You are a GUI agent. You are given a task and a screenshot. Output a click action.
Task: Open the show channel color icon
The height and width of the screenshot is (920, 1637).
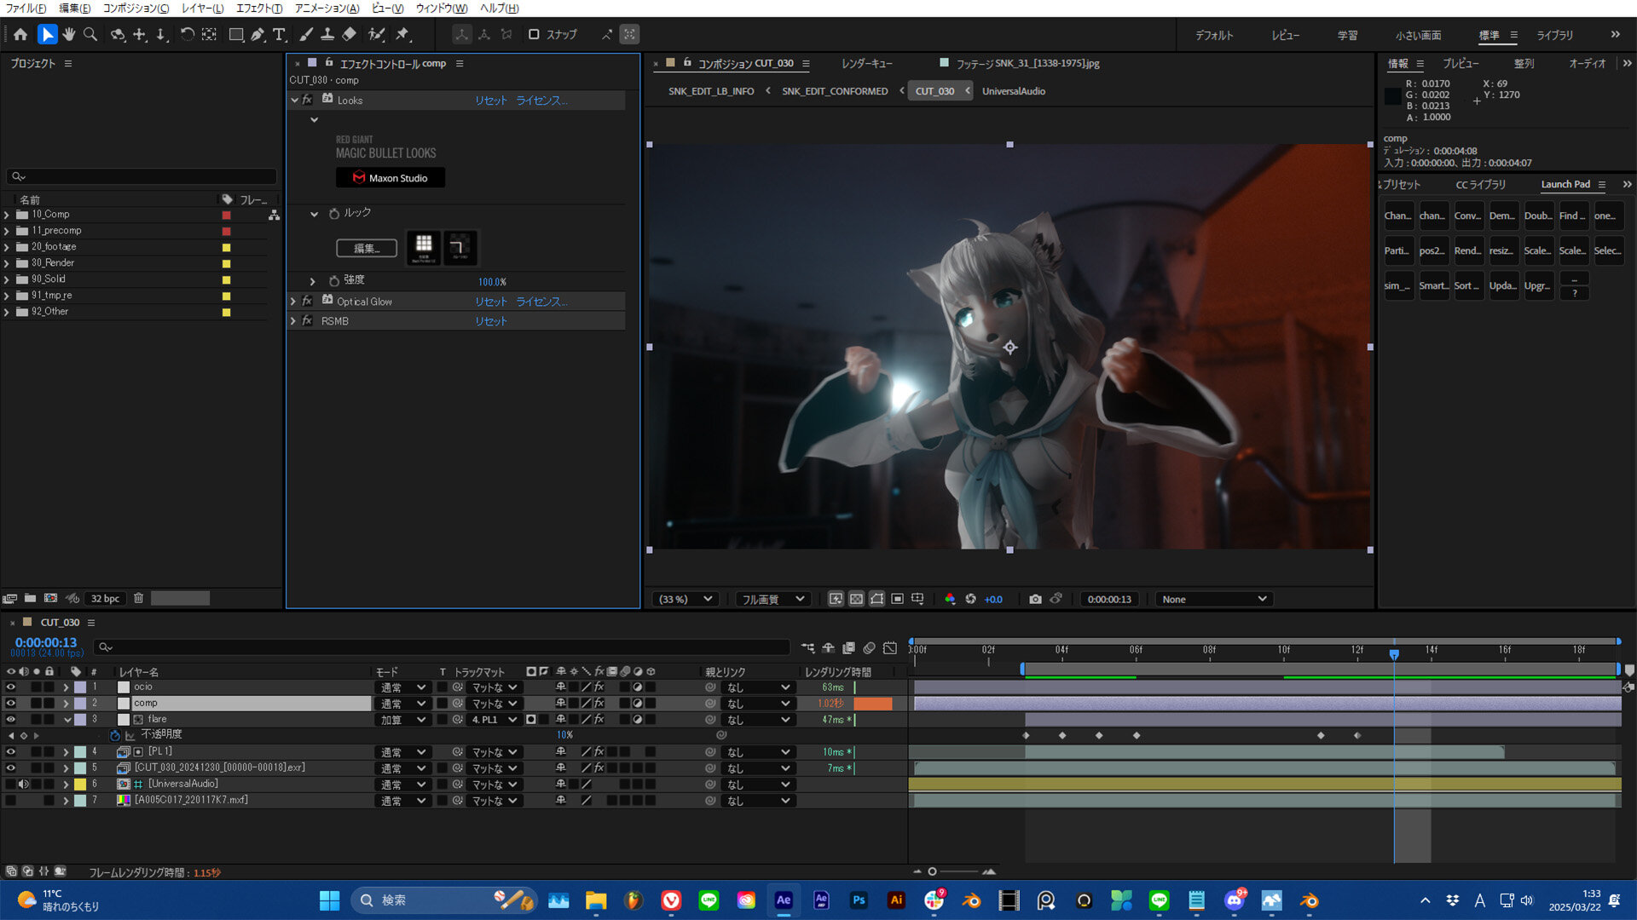click(x=950, y=599)
